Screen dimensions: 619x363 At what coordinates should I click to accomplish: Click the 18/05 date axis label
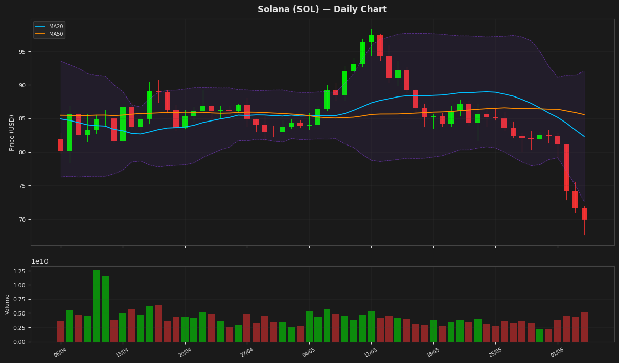pos(432,352)
